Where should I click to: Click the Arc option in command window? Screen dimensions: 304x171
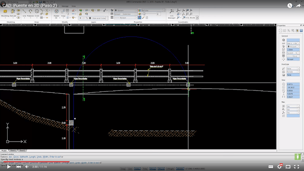(x=10, y=157)
